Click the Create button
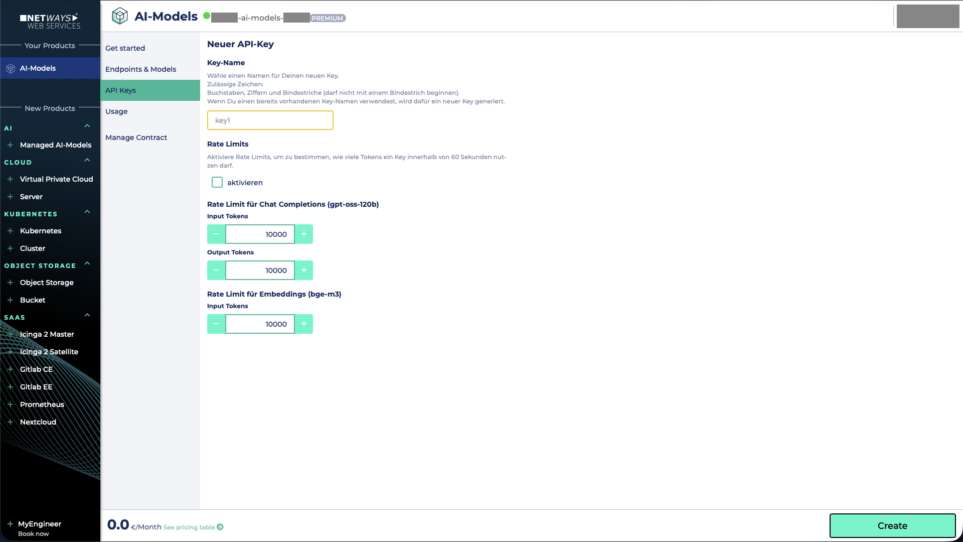Image resolution: width=963 pixels, height=542 pixels. pyautogui.click(x=893, y=526)
